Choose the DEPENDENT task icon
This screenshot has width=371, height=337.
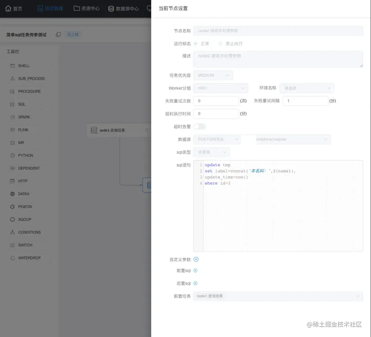tap(13, 168)
